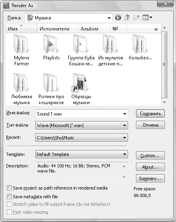Open the Custom... template settings

(x=150, y=156)
